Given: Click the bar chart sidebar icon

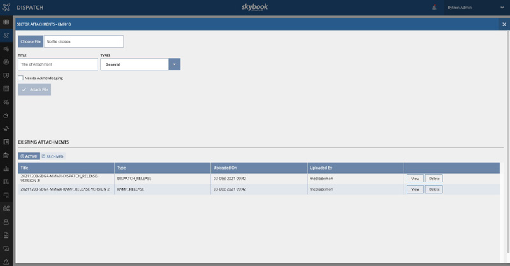Looking at the screenshot, I should 6,169.
